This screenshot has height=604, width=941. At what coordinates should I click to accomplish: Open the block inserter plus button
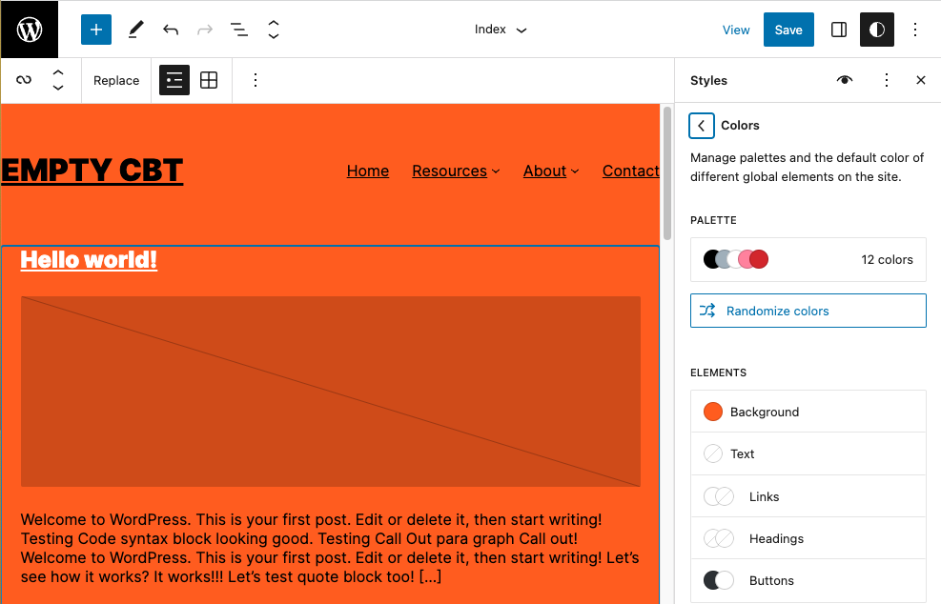[96, 30]
